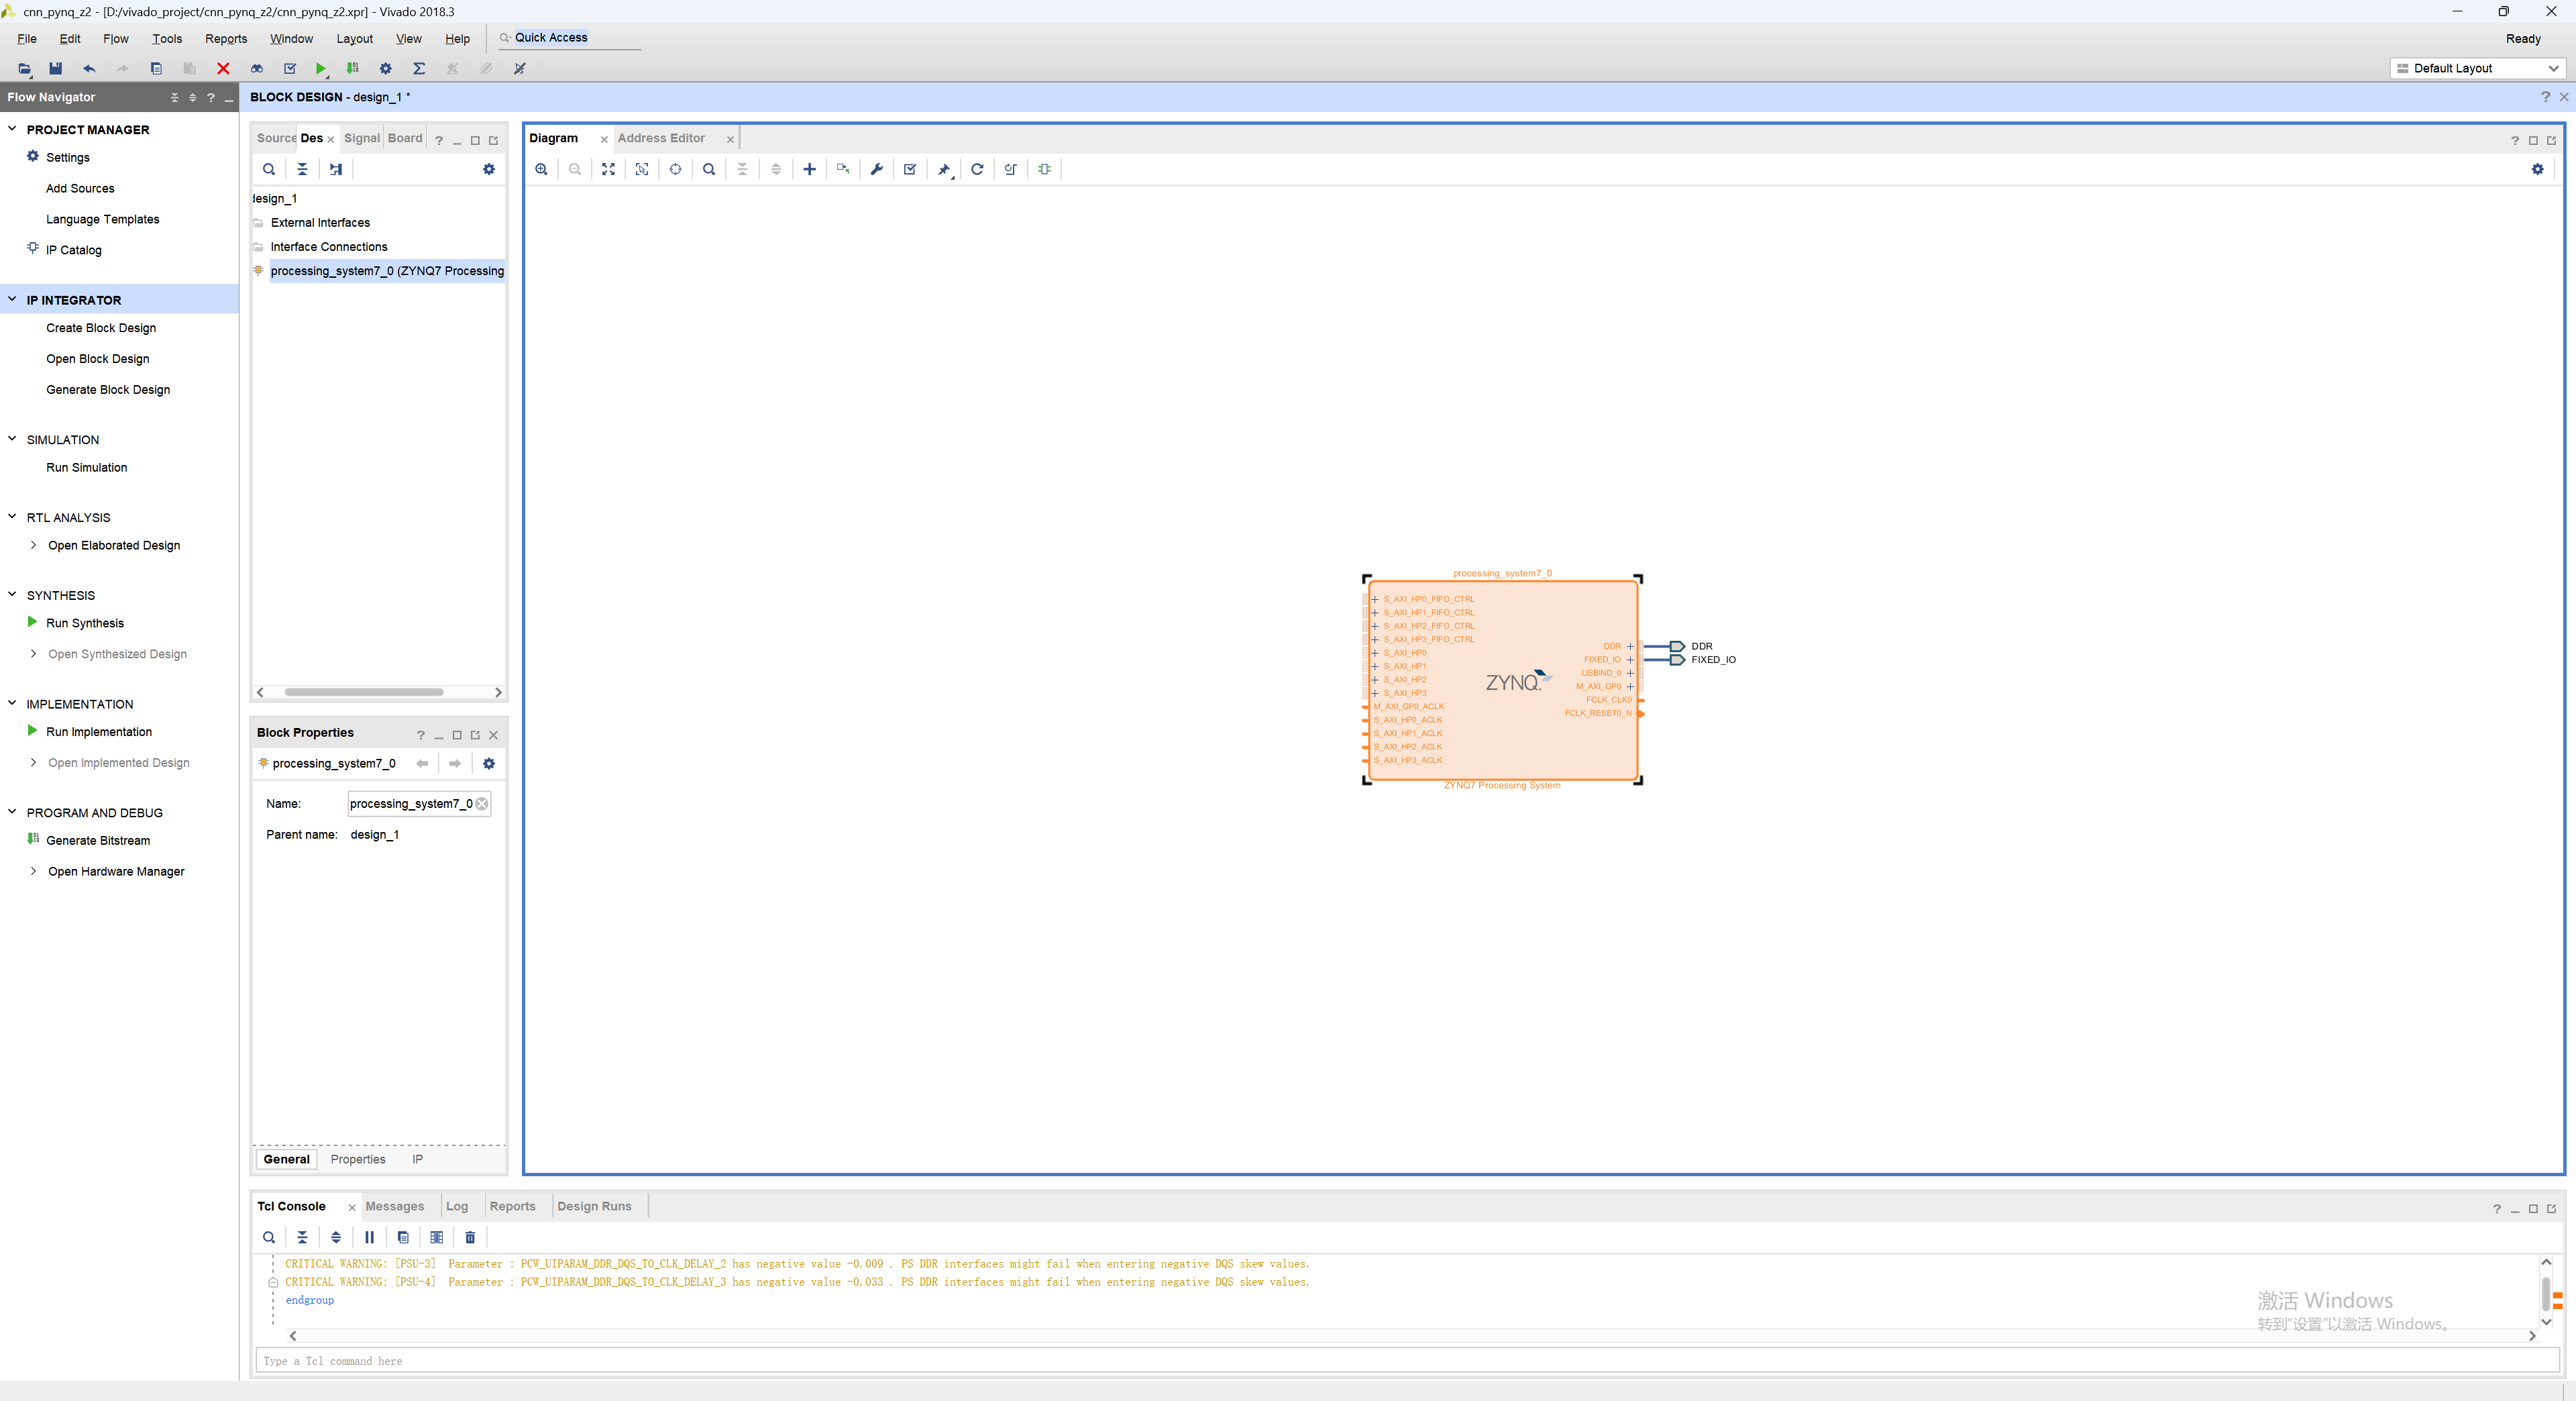Open diagram settings gear icon
Image resolution: width=2576 pixels, height=1401 pixels.
[2537, 169]
